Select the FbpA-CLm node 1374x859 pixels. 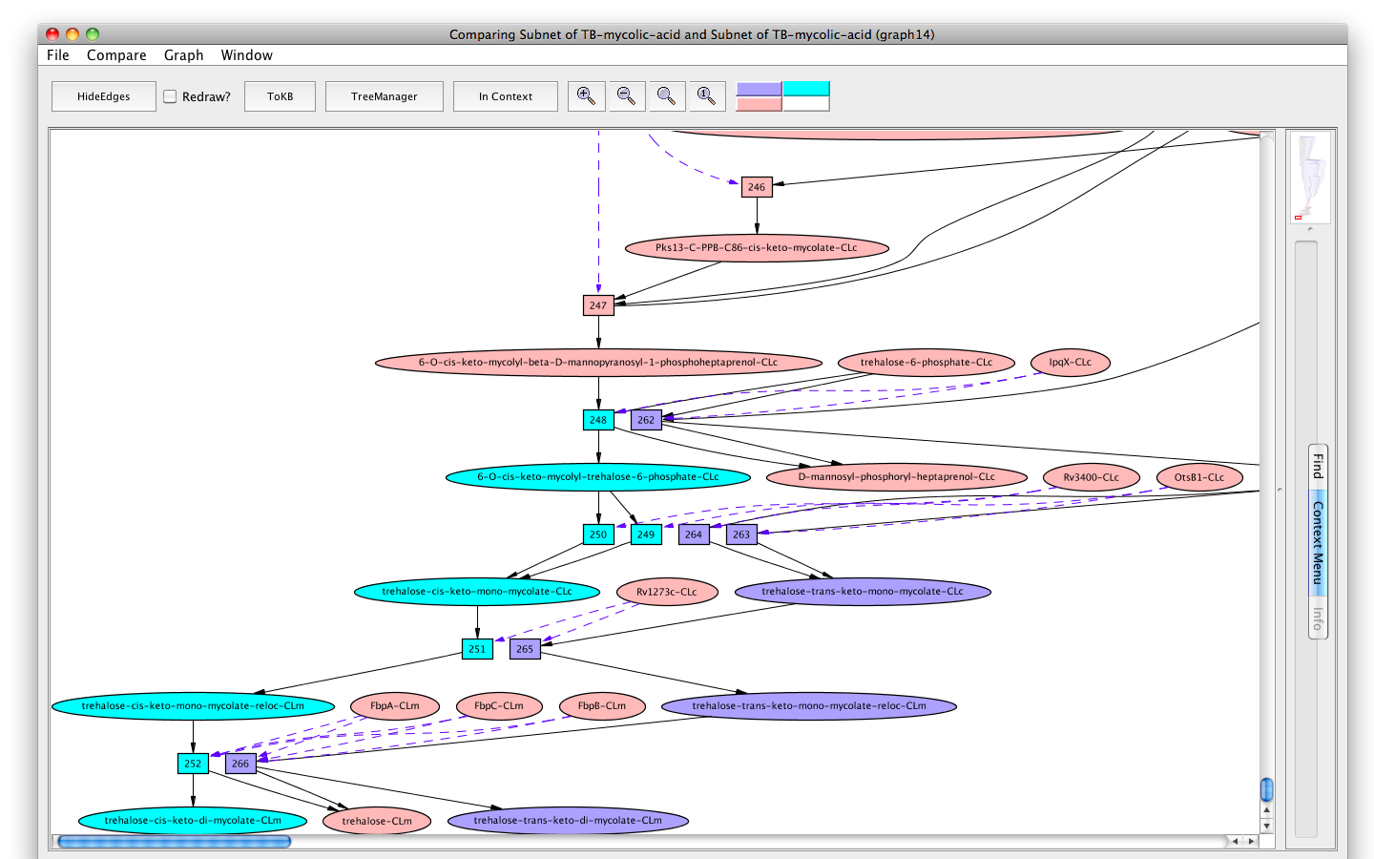(x=395, y=706)
